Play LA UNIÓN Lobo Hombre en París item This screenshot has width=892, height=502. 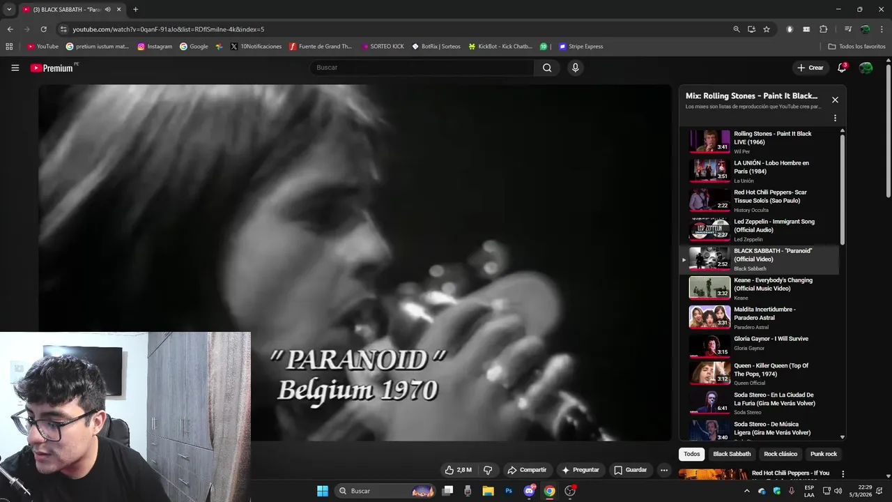coord(760,171)
